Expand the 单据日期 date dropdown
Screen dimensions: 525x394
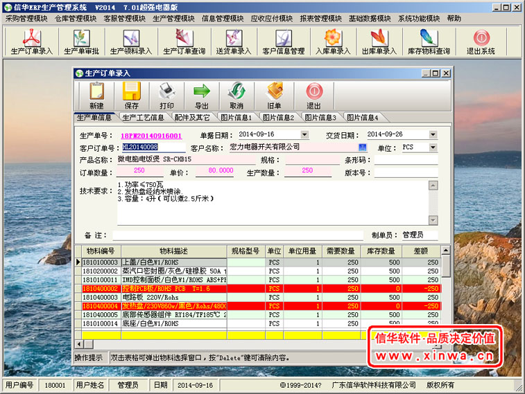click(304, 134)
